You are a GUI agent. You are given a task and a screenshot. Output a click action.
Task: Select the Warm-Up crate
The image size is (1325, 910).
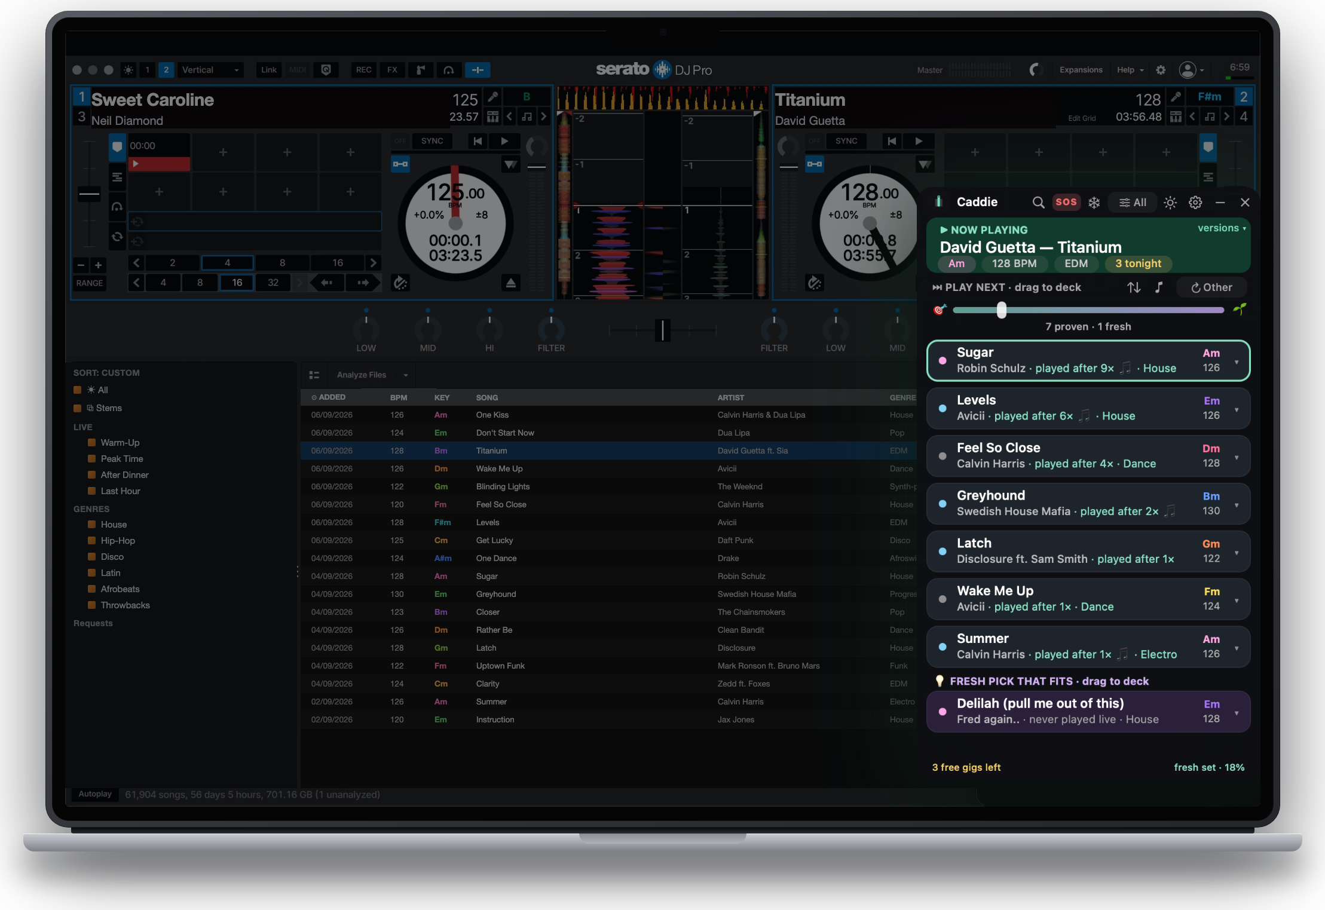120,443
